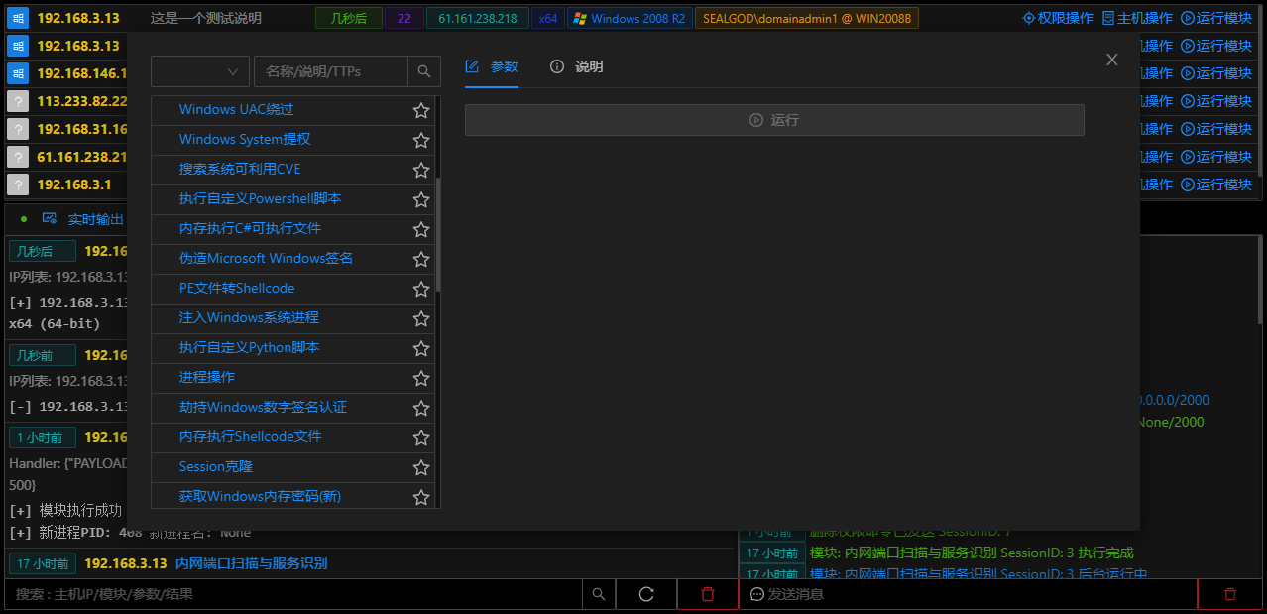Click search icon next to bottom result search box
This screenshot has width=1267, height=614.
pos(598,594)
